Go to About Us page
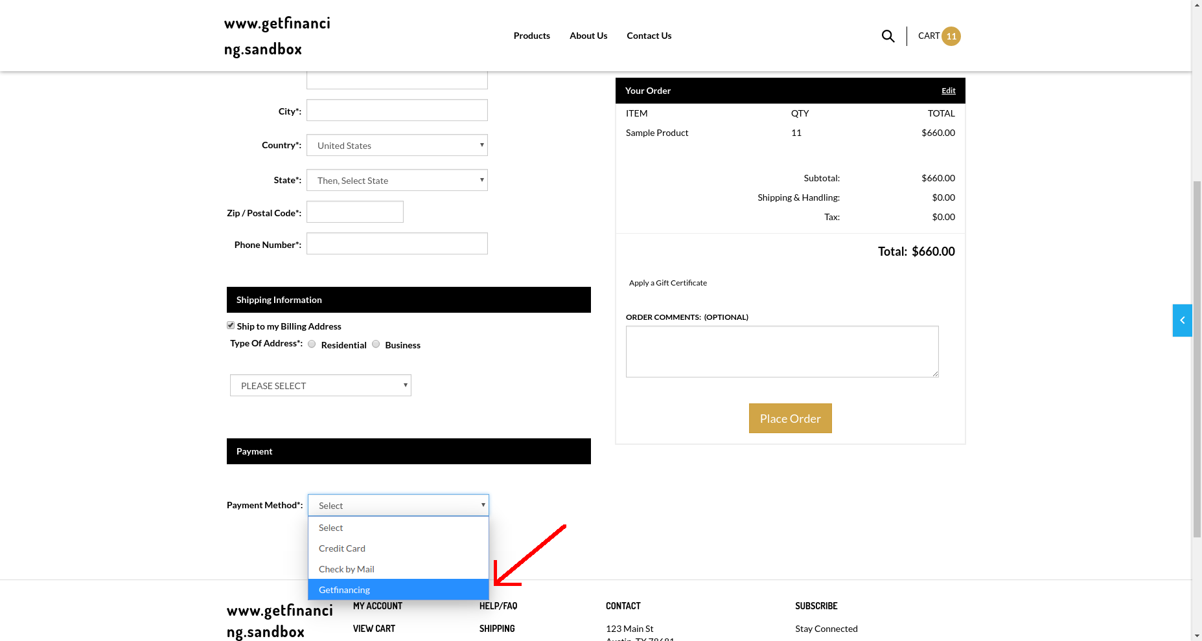Viewport: 1202px width, 641px height. pyautogui.click(x=588, y=36)
